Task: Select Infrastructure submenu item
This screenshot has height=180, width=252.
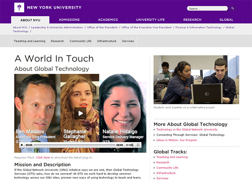Action: (107, 41)
